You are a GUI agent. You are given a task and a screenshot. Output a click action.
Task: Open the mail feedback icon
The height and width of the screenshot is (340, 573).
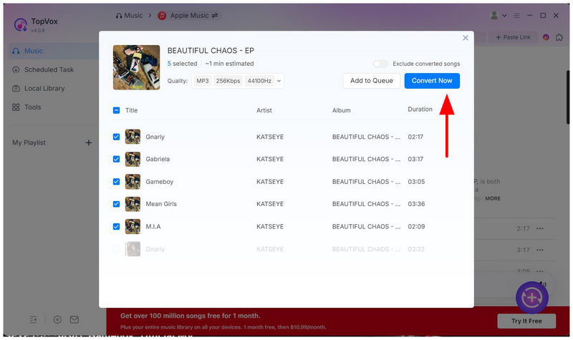click(x=74, y=320)
